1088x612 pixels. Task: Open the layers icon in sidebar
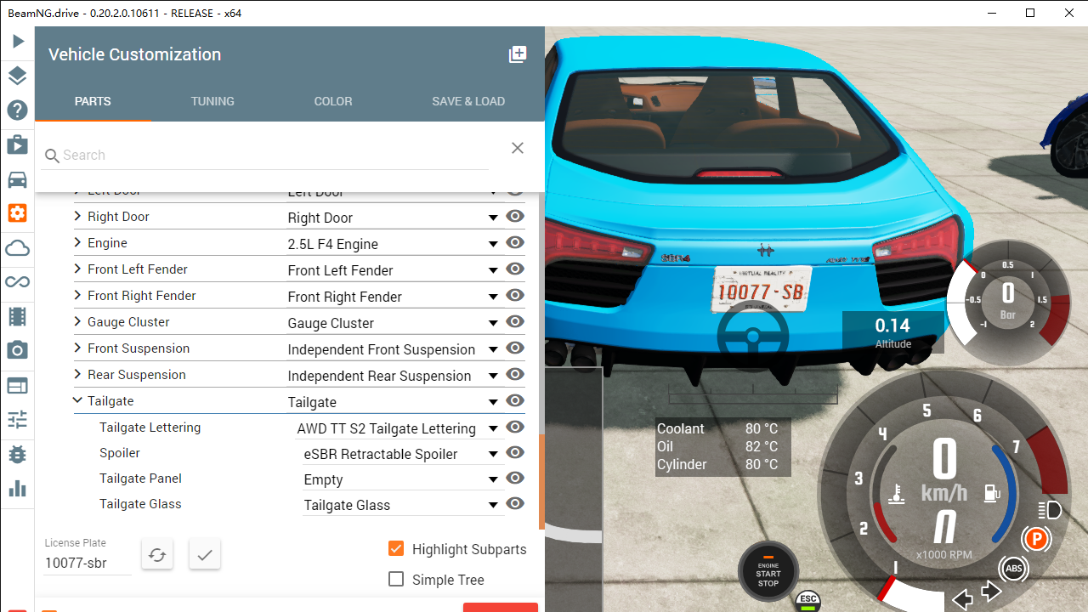(18, 76)
